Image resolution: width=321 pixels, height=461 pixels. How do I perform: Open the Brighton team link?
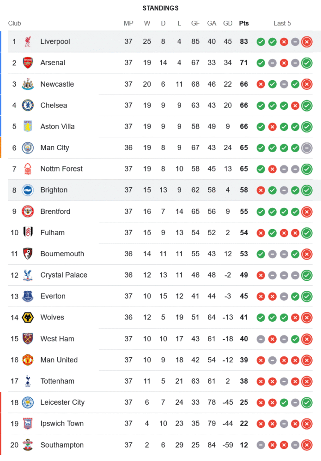point(54,190)
